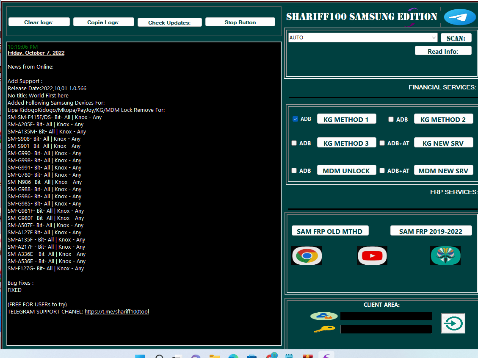Click the Check Updates button
The height and width of the screenshot is (358, 478).
click(169, 22)
